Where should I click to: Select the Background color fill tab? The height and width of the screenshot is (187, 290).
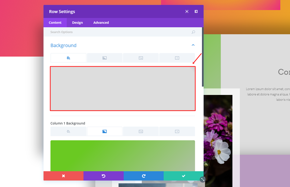coord(68,58)
